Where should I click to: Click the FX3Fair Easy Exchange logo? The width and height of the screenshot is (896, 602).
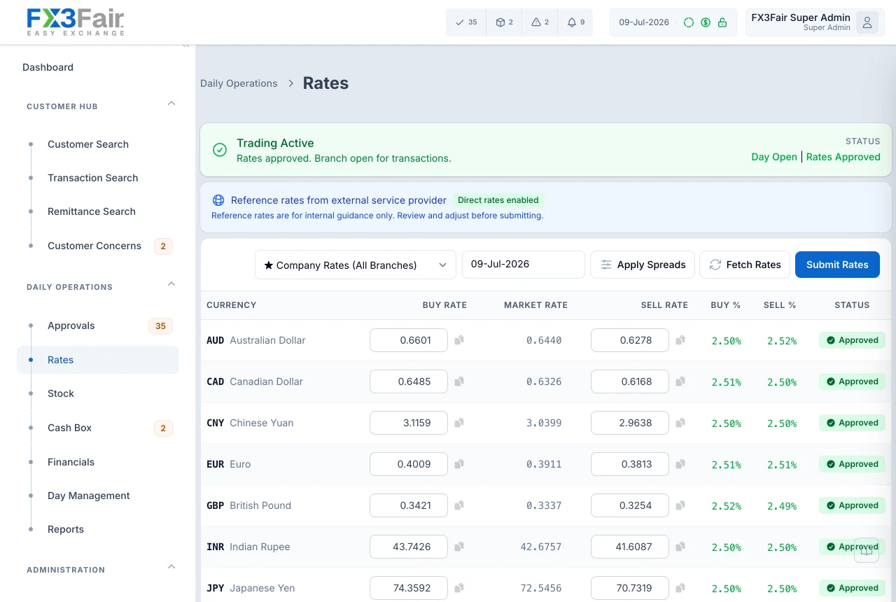76,22
